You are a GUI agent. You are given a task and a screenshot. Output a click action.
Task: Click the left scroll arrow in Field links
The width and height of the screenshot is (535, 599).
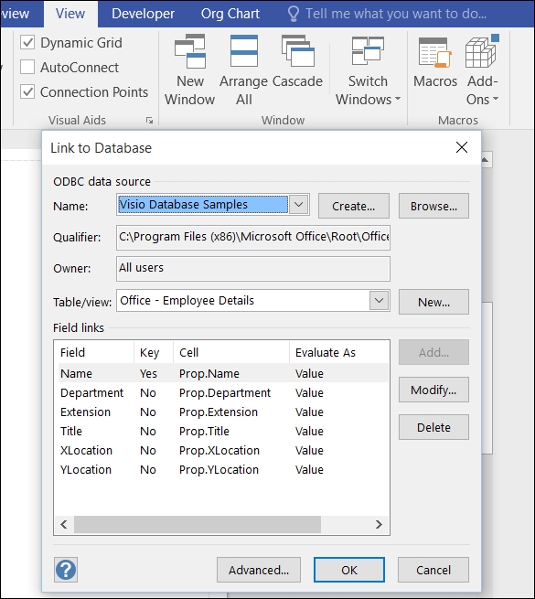64,524
